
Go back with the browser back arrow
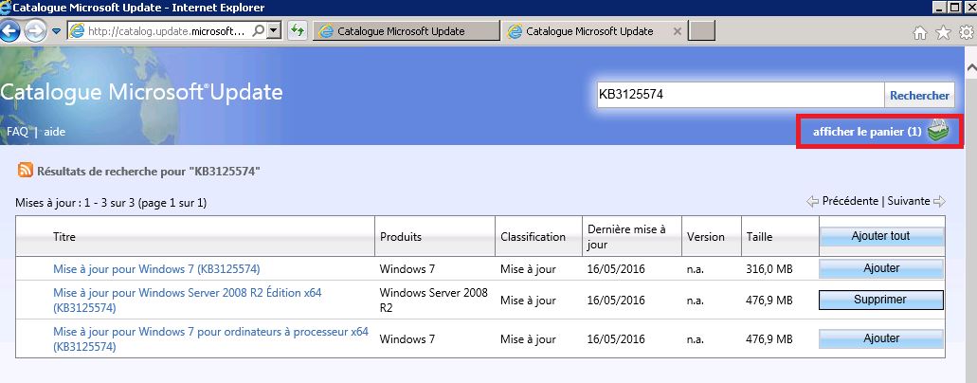coord(9,31)
